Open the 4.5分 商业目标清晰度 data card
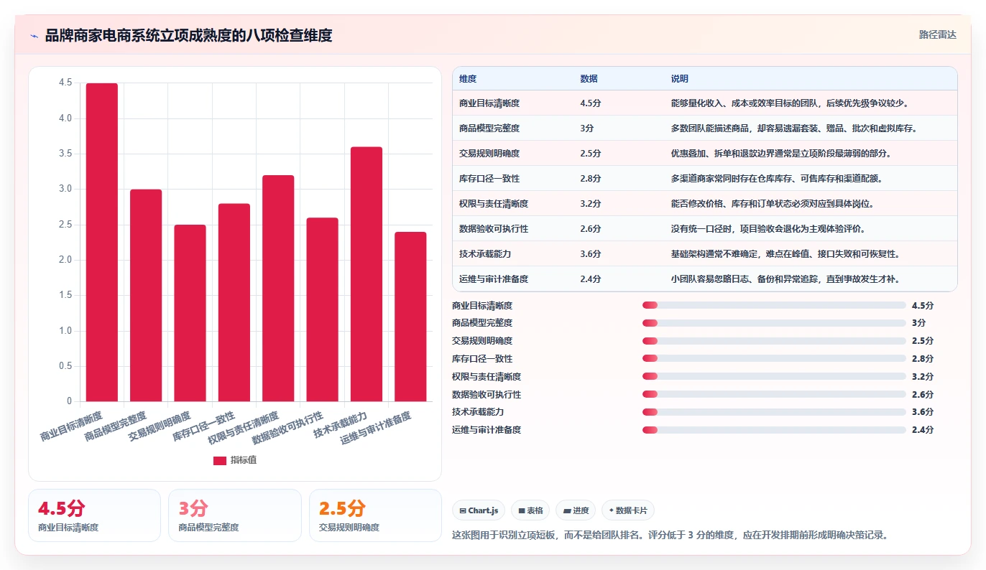Viewport: 986px width, 570px height. tap(94, 515)
